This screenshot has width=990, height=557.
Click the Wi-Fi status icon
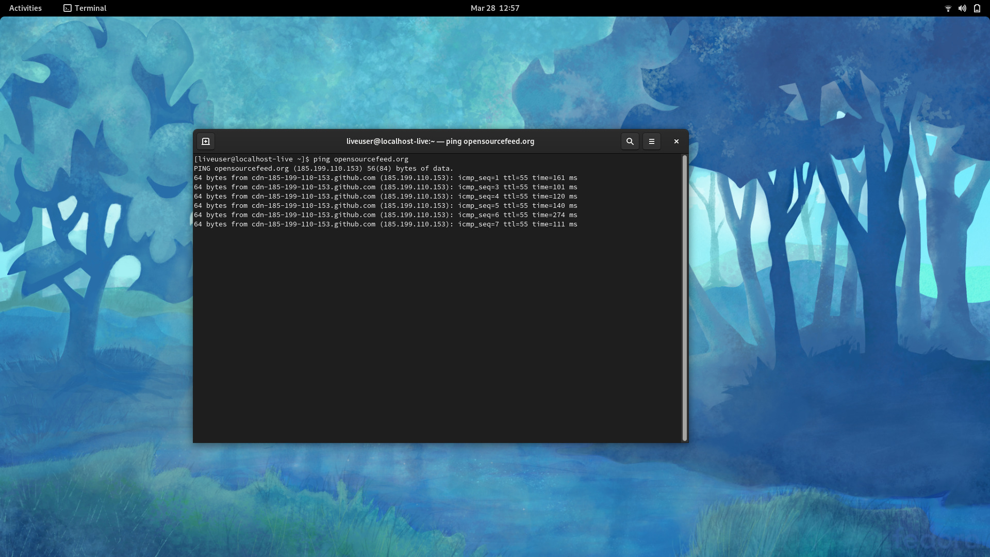tap(948, 8)
